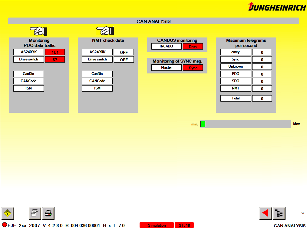Select CanDis in NMT check data panel
The width and height of the screenshot is (307, 230).
click(97, 74)
